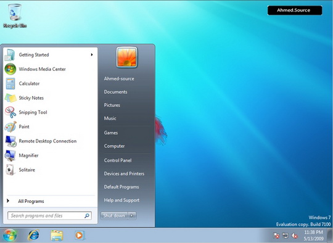Click the Sticky Notes icon

[x=10, y=98]
